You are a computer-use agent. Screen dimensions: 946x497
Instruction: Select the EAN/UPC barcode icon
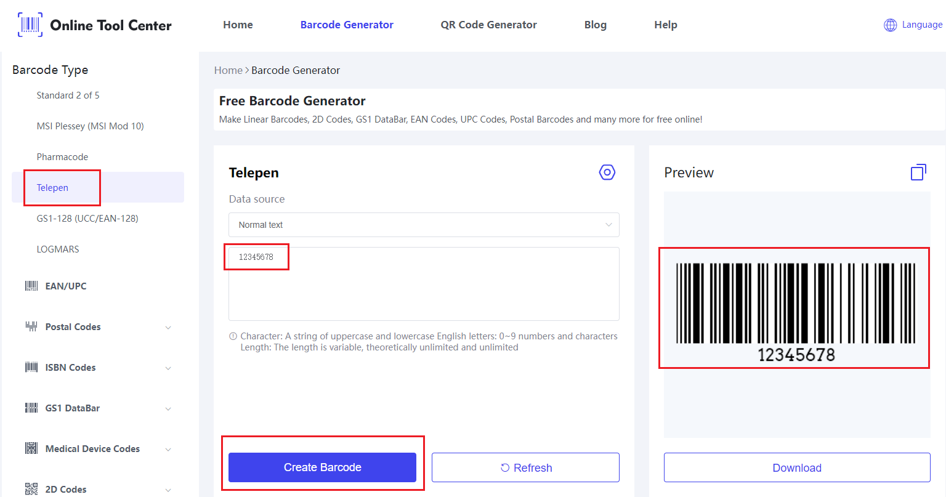pyautogui.click(x=31, y=286)
